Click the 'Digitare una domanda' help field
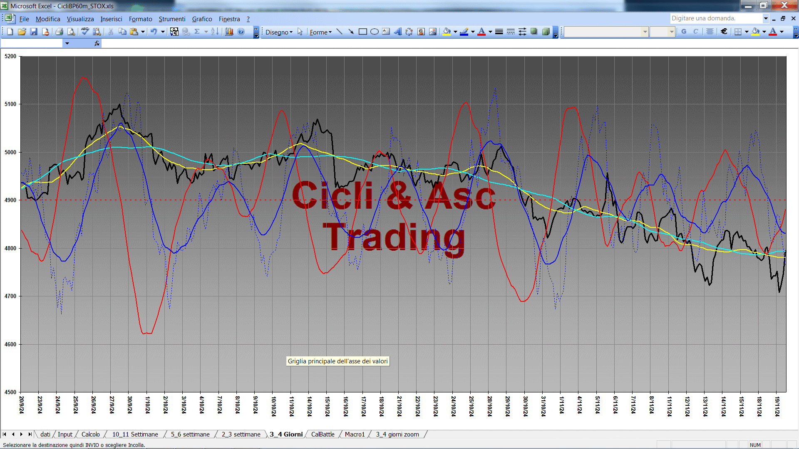Viewport: 799px width, 449px height. click(x=716, y=18)
